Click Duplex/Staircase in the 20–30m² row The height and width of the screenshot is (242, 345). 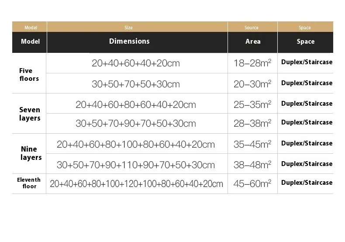pos(307,83)
